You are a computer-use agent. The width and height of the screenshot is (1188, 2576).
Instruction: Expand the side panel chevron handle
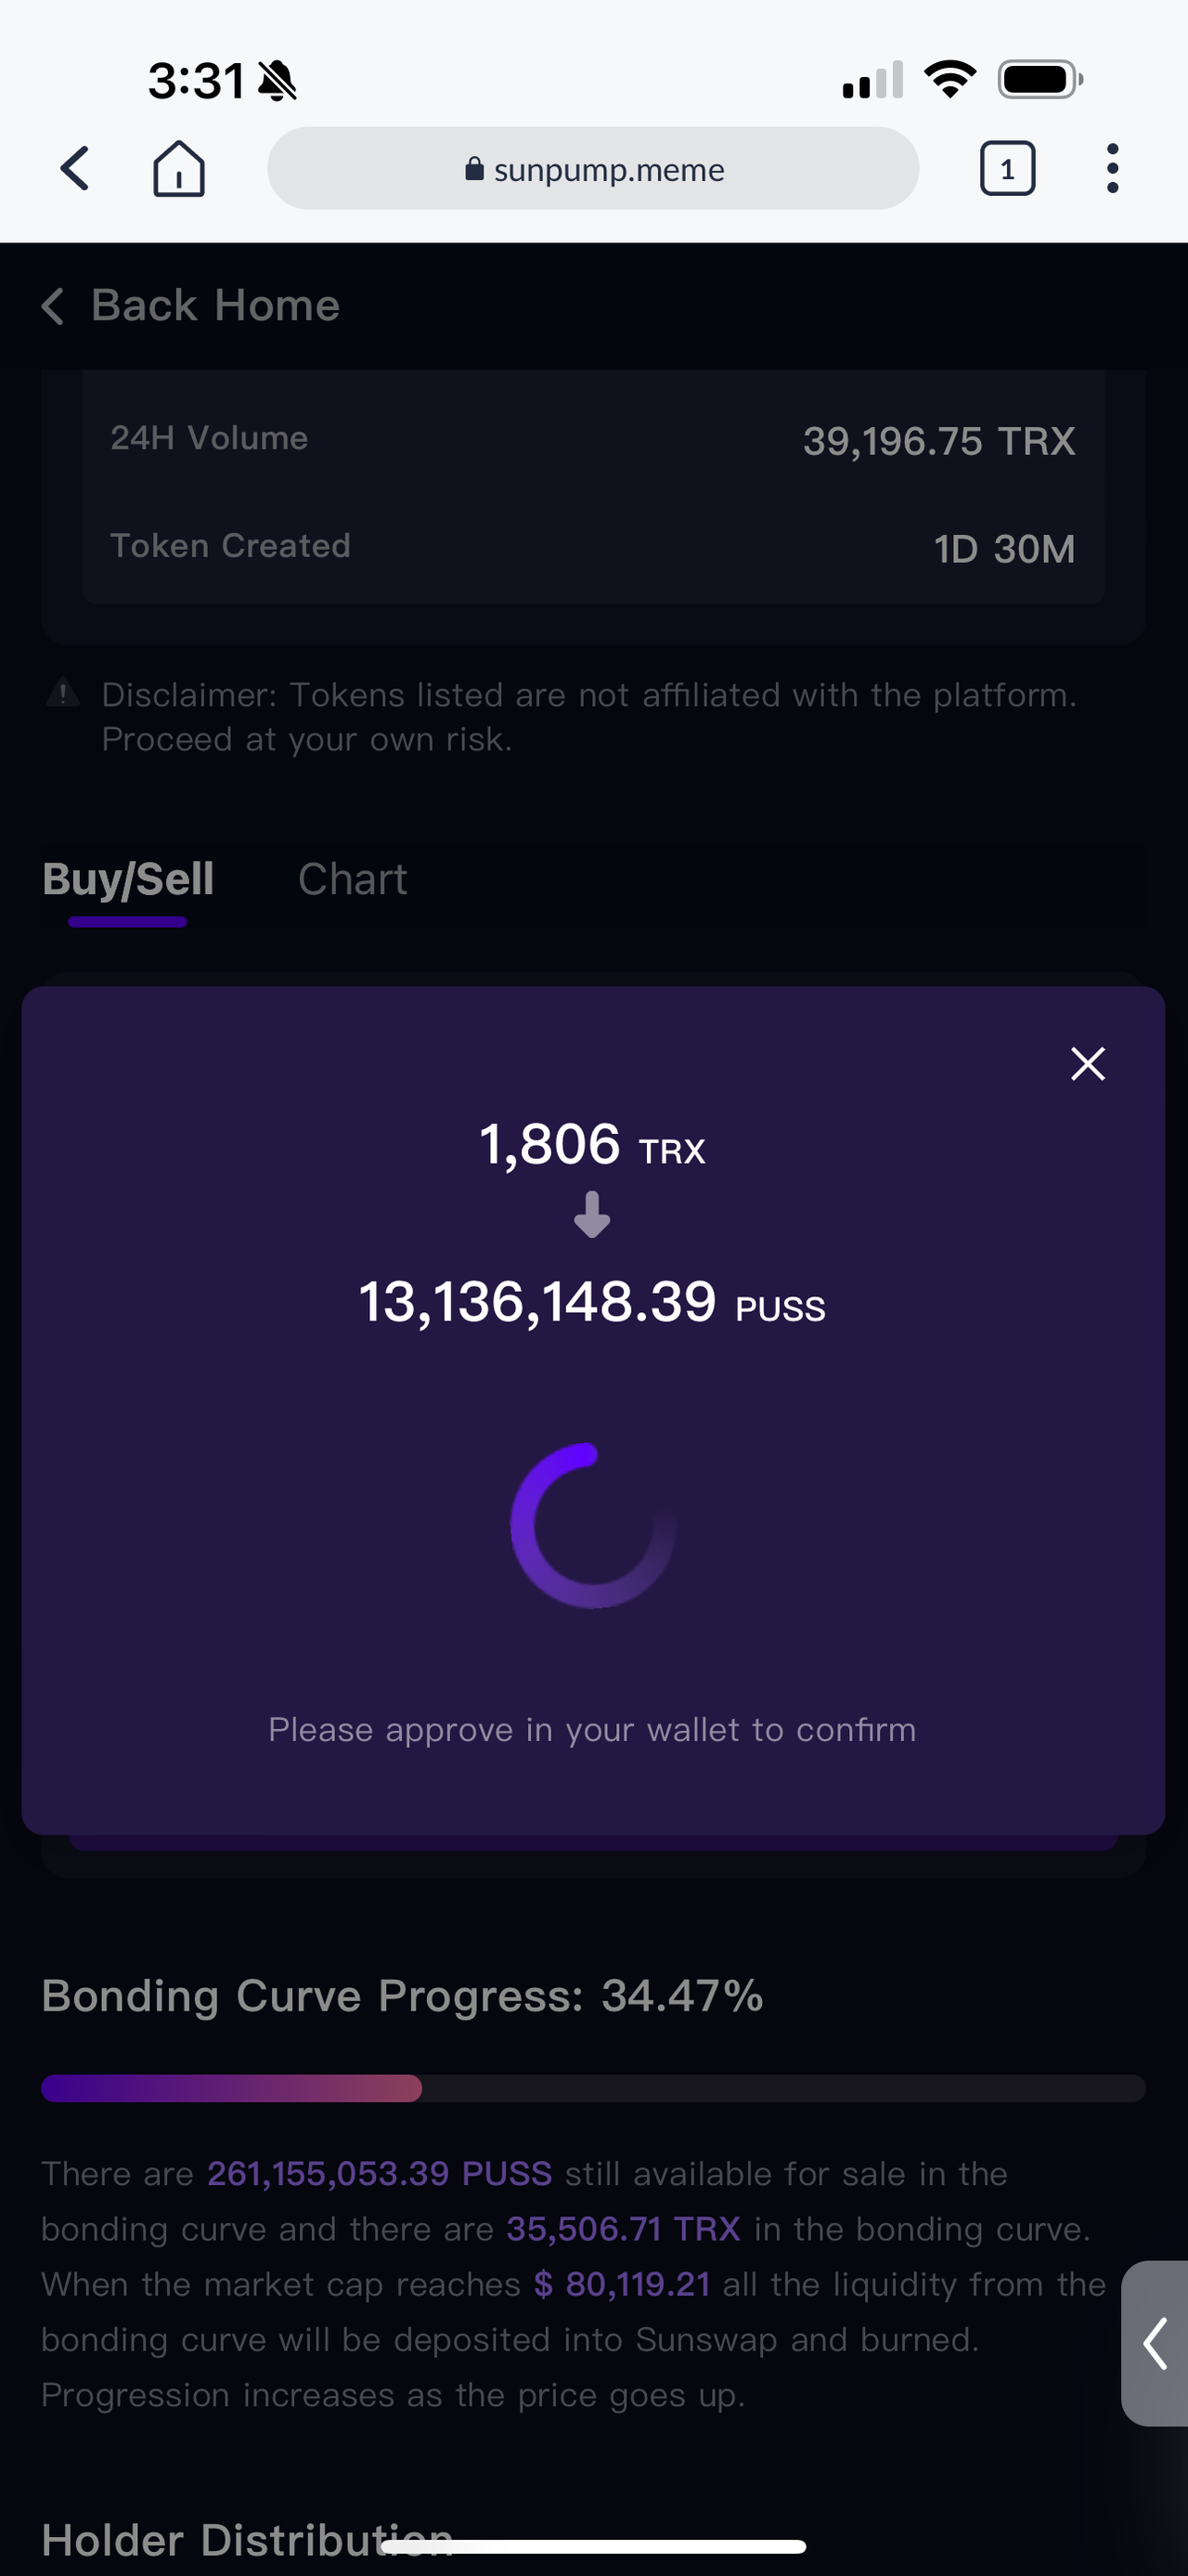(x=1155, y=2343)
